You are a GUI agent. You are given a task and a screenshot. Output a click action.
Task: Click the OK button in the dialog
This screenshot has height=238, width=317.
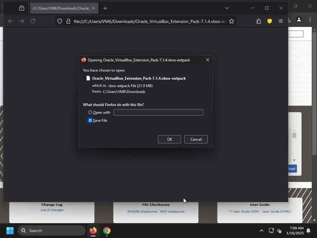click(169, 139)
